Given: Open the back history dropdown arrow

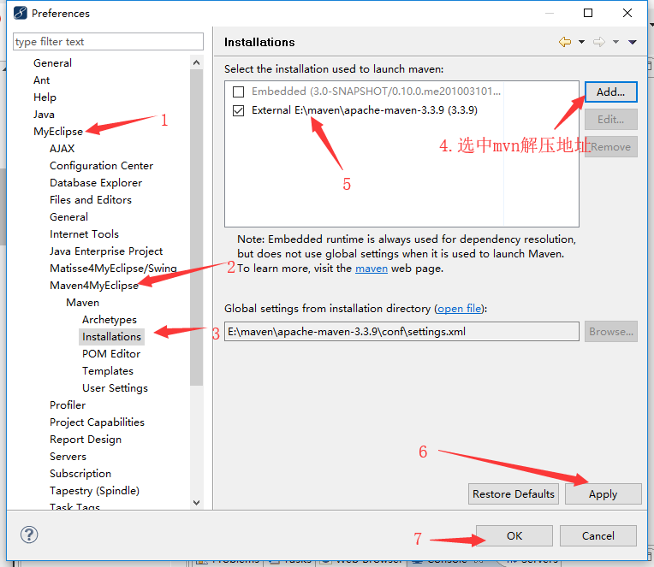Looking at the screenshot, I should coord(581,42).
